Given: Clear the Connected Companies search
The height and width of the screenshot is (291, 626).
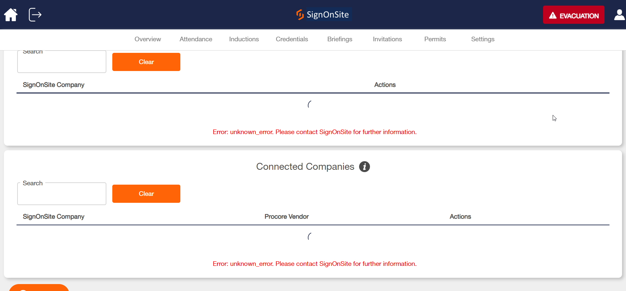Looking at the screenshot, I should coord(146,194).
